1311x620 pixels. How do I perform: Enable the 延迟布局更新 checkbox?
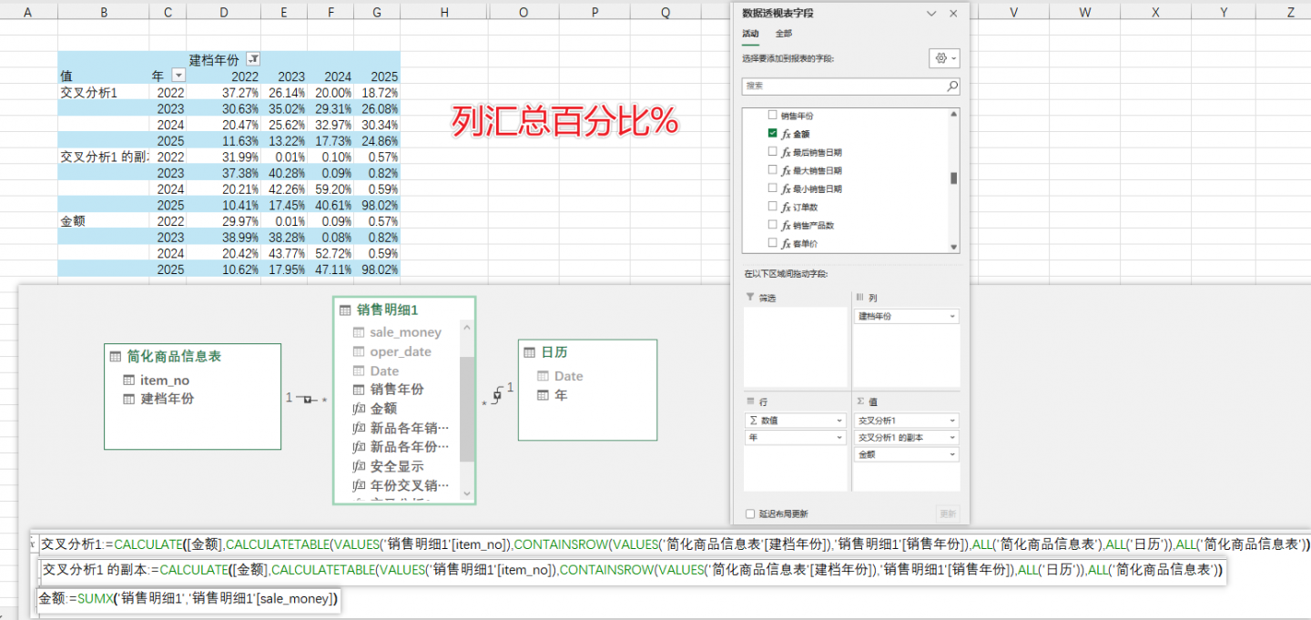click(x=750, y=513)
